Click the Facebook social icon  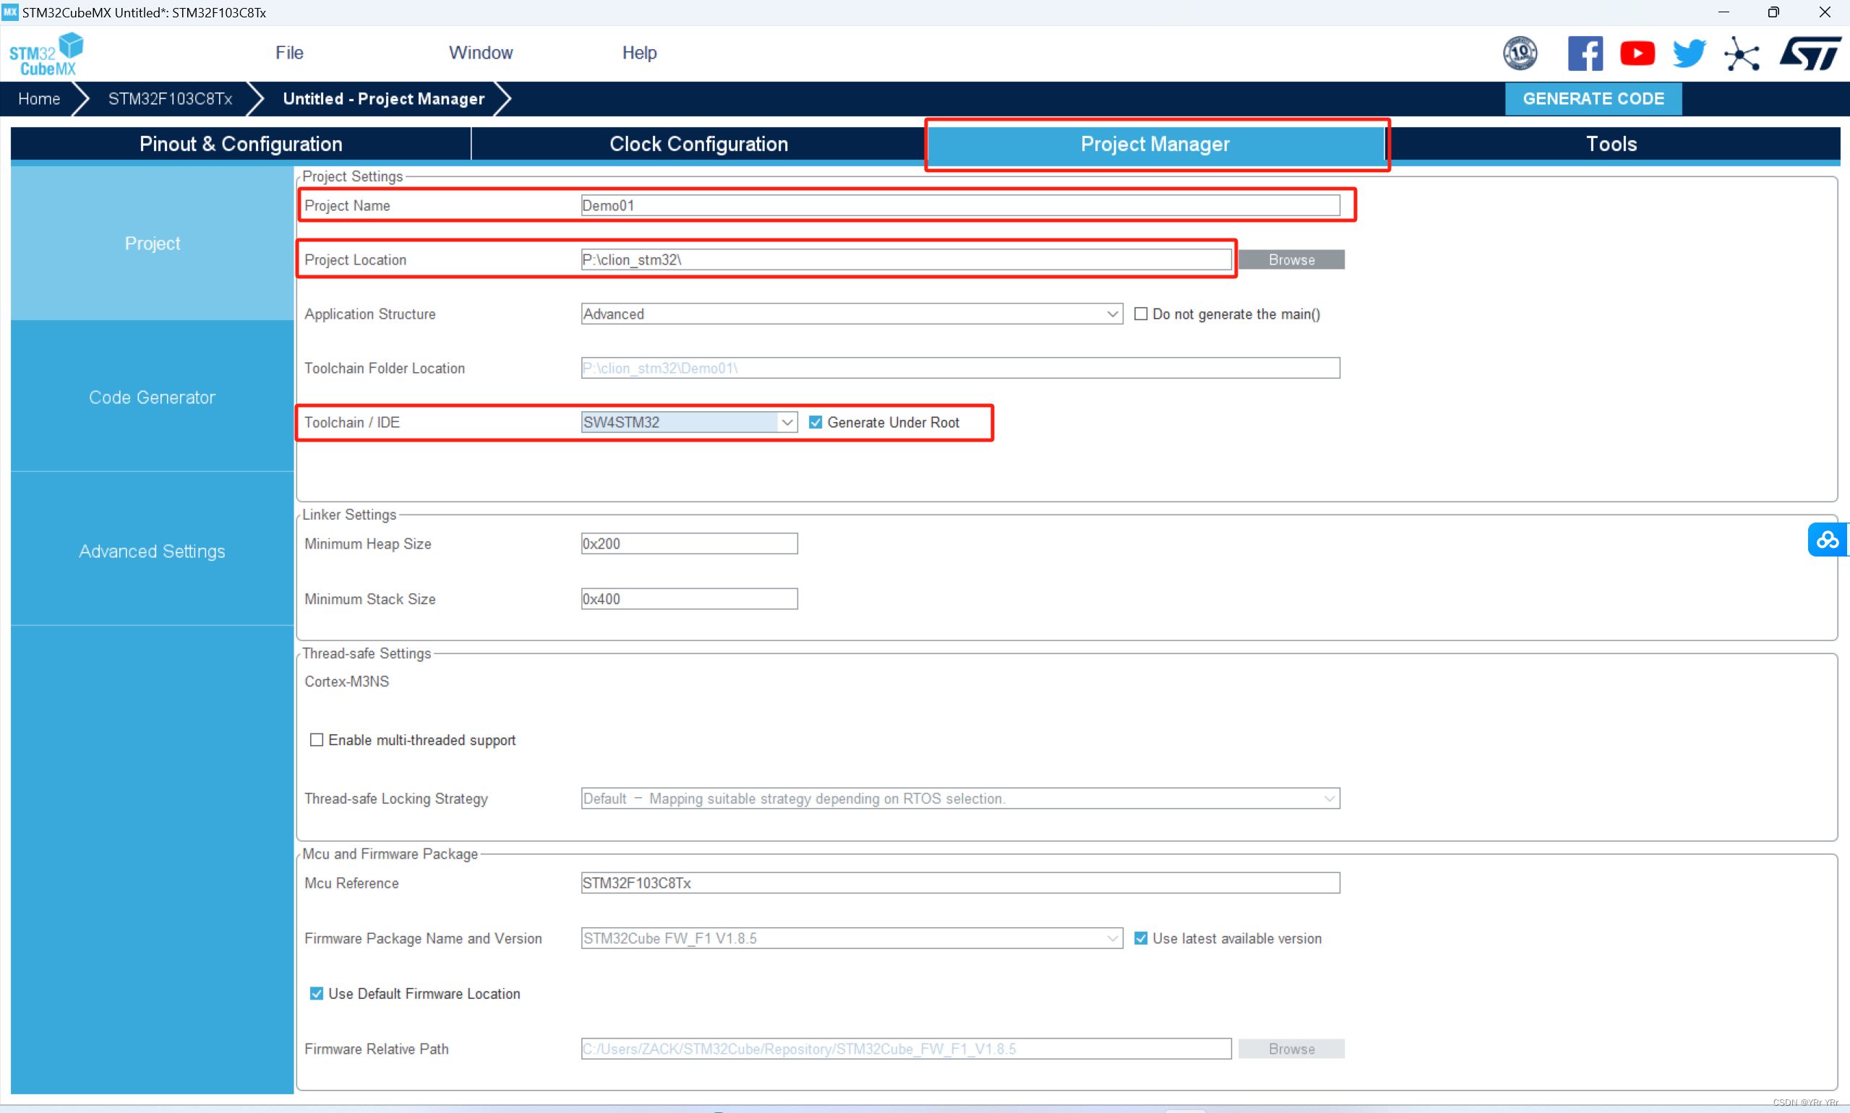[x=1585, y=53]
